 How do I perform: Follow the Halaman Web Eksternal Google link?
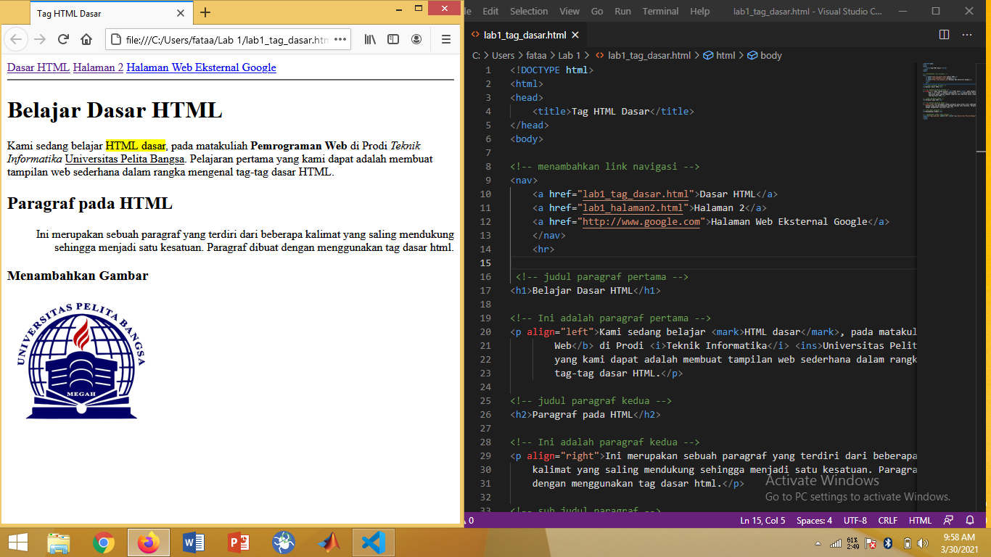[x=201, y=67]
